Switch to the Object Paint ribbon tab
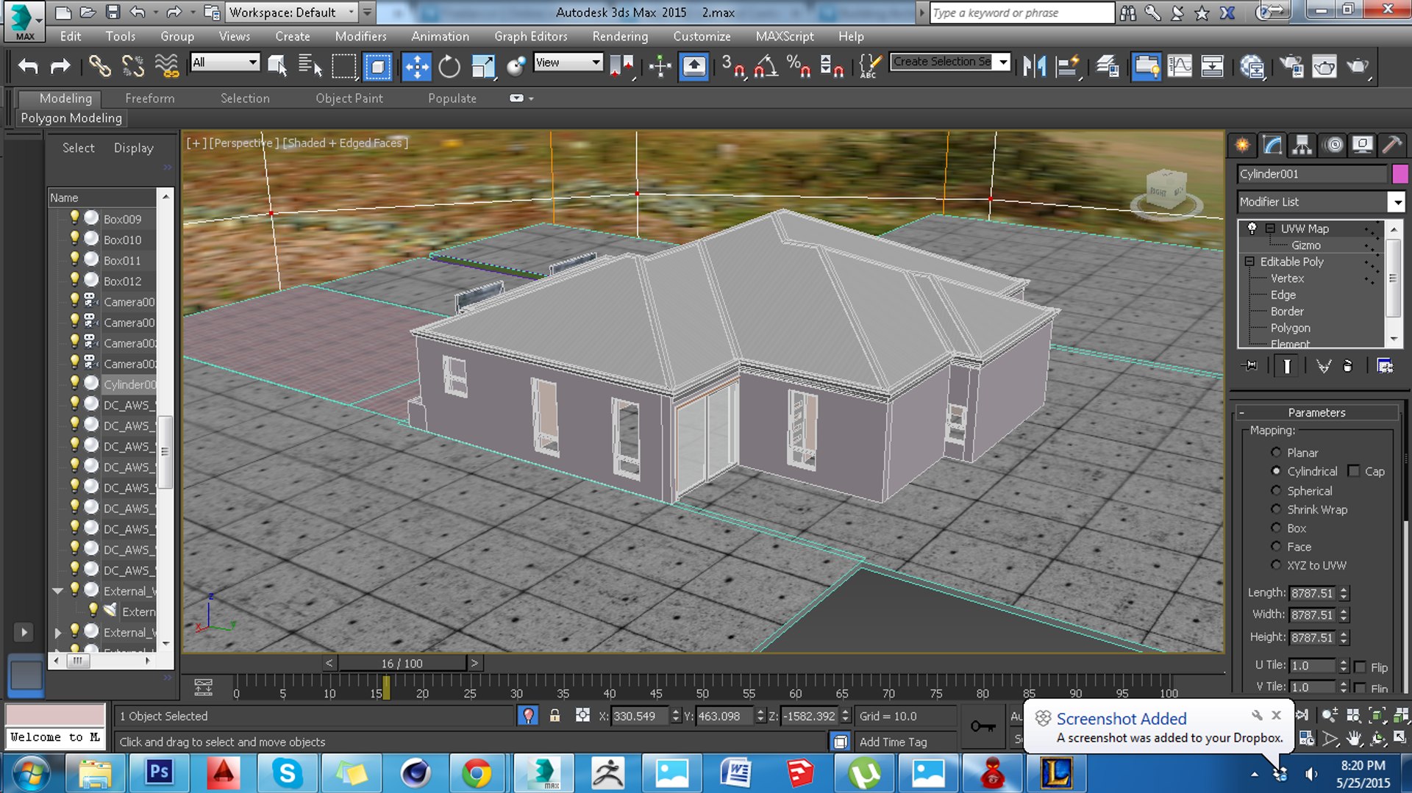Screen dimensions: 1412x793 tap(349, 98)
